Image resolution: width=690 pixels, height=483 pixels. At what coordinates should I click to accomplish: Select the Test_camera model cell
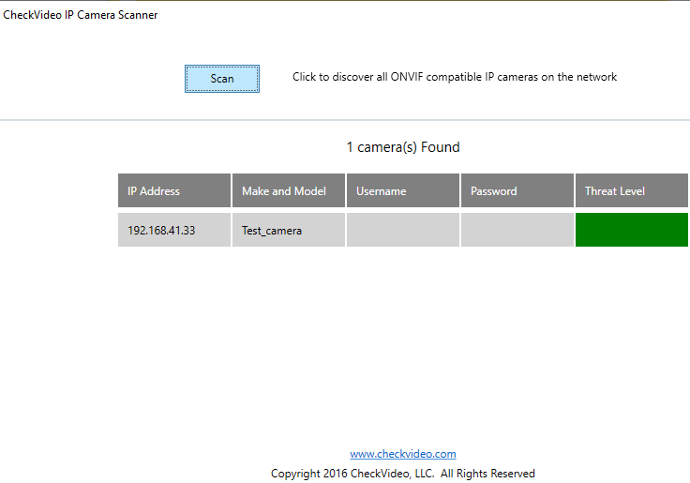(289, 230)
